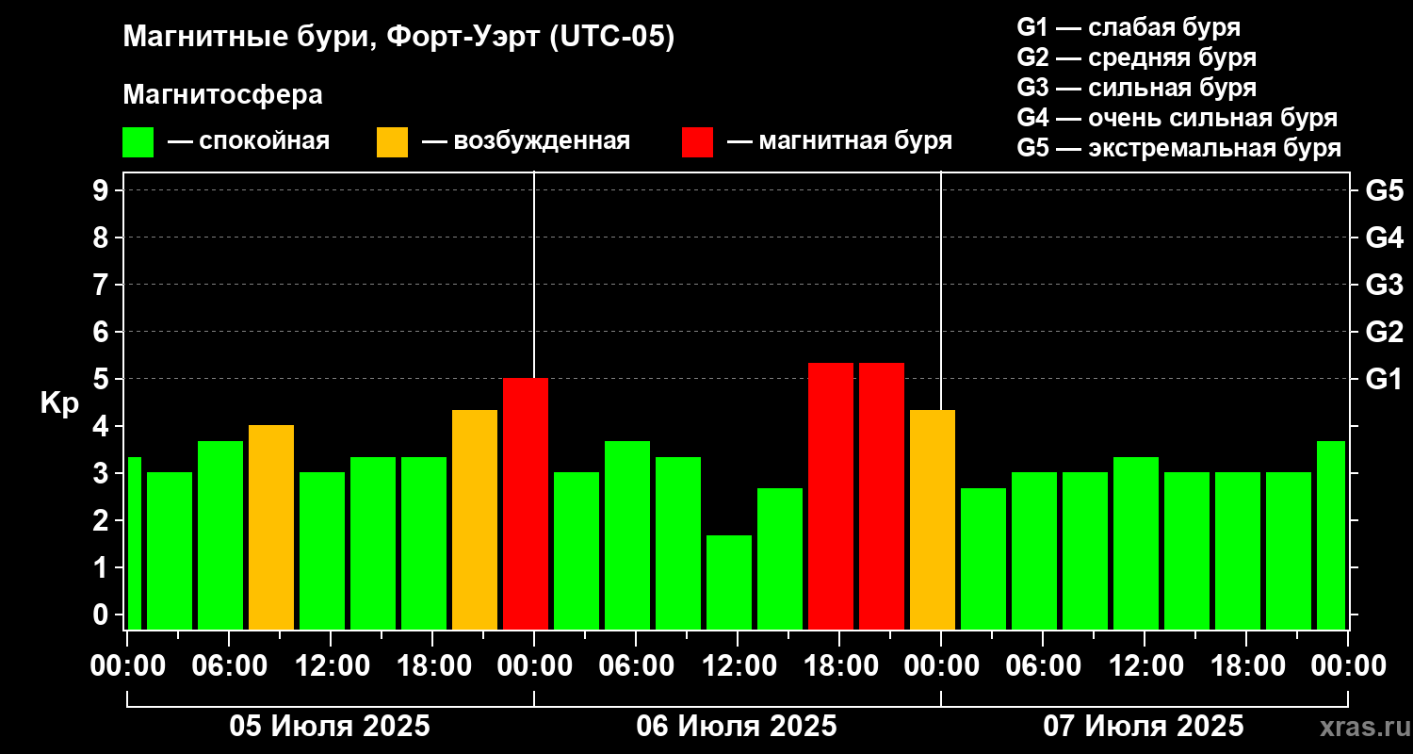The image size is (1413, 754).
Task: Click the 12:00 time label under 7 July
Action: 1145,666
